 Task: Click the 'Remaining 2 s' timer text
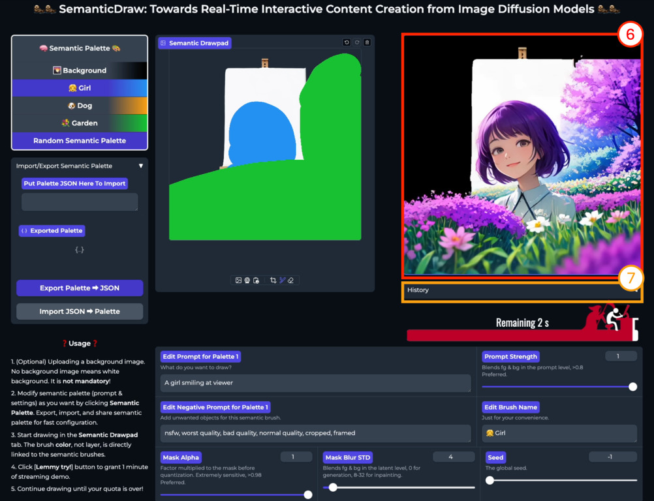pyautogui.click(x=522, y=323)
